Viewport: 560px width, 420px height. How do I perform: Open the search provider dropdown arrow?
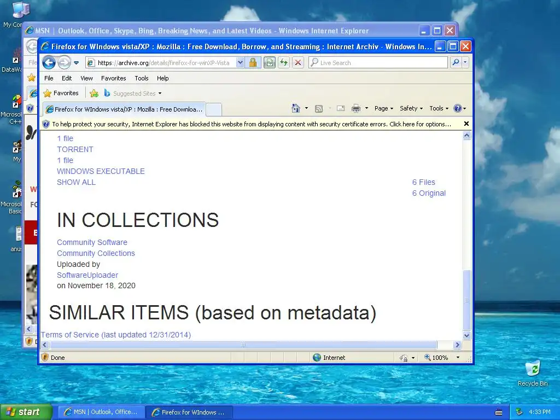[465, 62]
